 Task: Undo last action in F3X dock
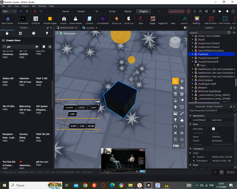[175, 127]
